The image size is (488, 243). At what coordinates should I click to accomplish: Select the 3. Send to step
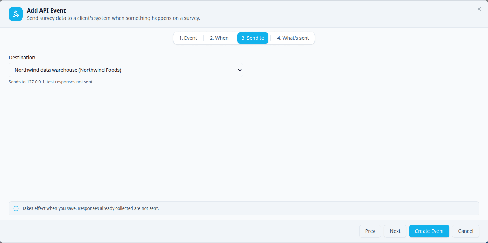point(253,38)
